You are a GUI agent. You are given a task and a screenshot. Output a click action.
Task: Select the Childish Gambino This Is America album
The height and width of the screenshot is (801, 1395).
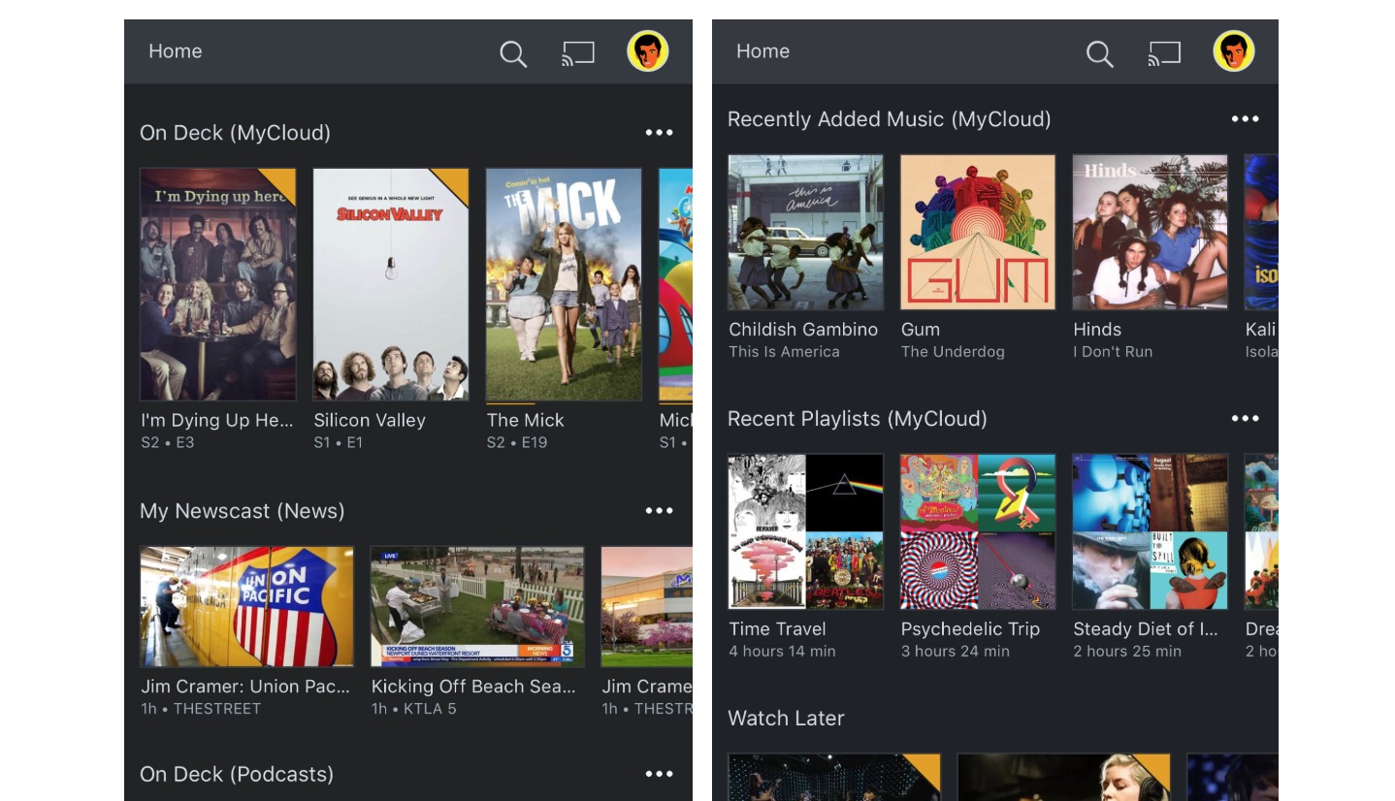[805, 232]
